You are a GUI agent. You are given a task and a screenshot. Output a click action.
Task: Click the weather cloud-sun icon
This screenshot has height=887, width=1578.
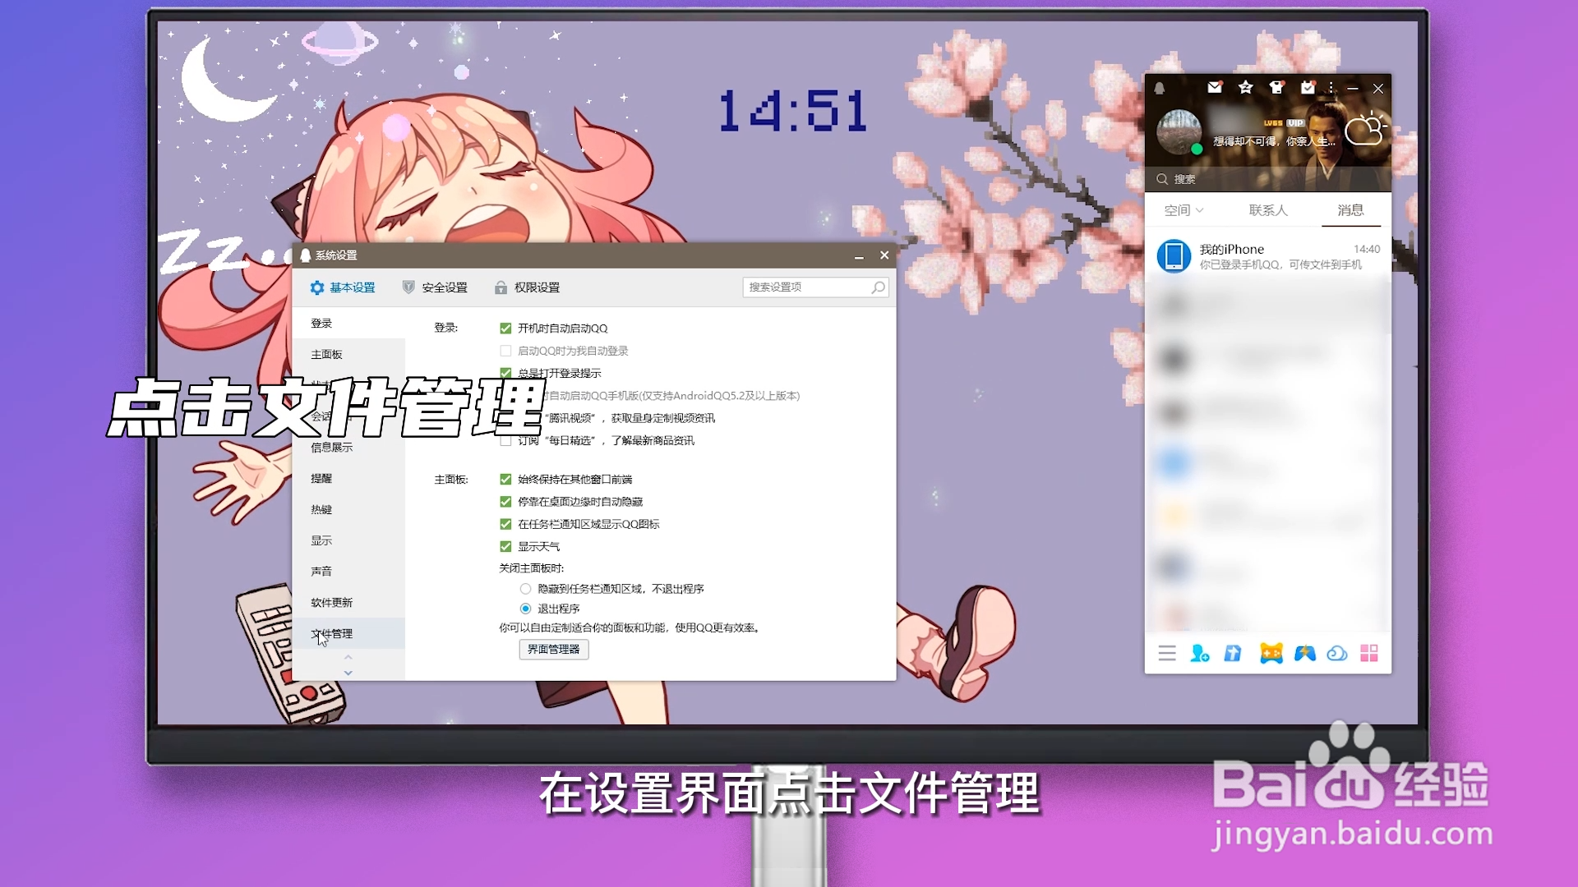tap(1365, 129)
